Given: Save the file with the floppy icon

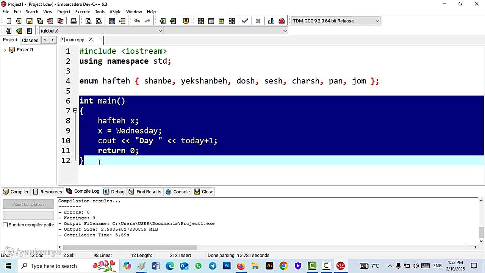Looking at the screenshot, I should point(29,21).
